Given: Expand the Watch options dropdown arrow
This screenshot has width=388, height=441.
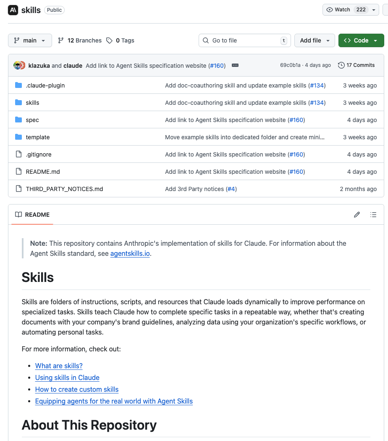Looking at the screenshot, I should [374, 10].
